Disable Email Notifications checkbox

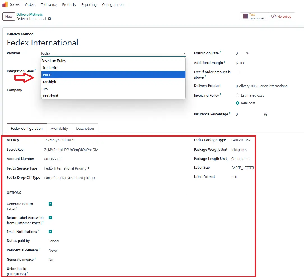click(50, 232)
